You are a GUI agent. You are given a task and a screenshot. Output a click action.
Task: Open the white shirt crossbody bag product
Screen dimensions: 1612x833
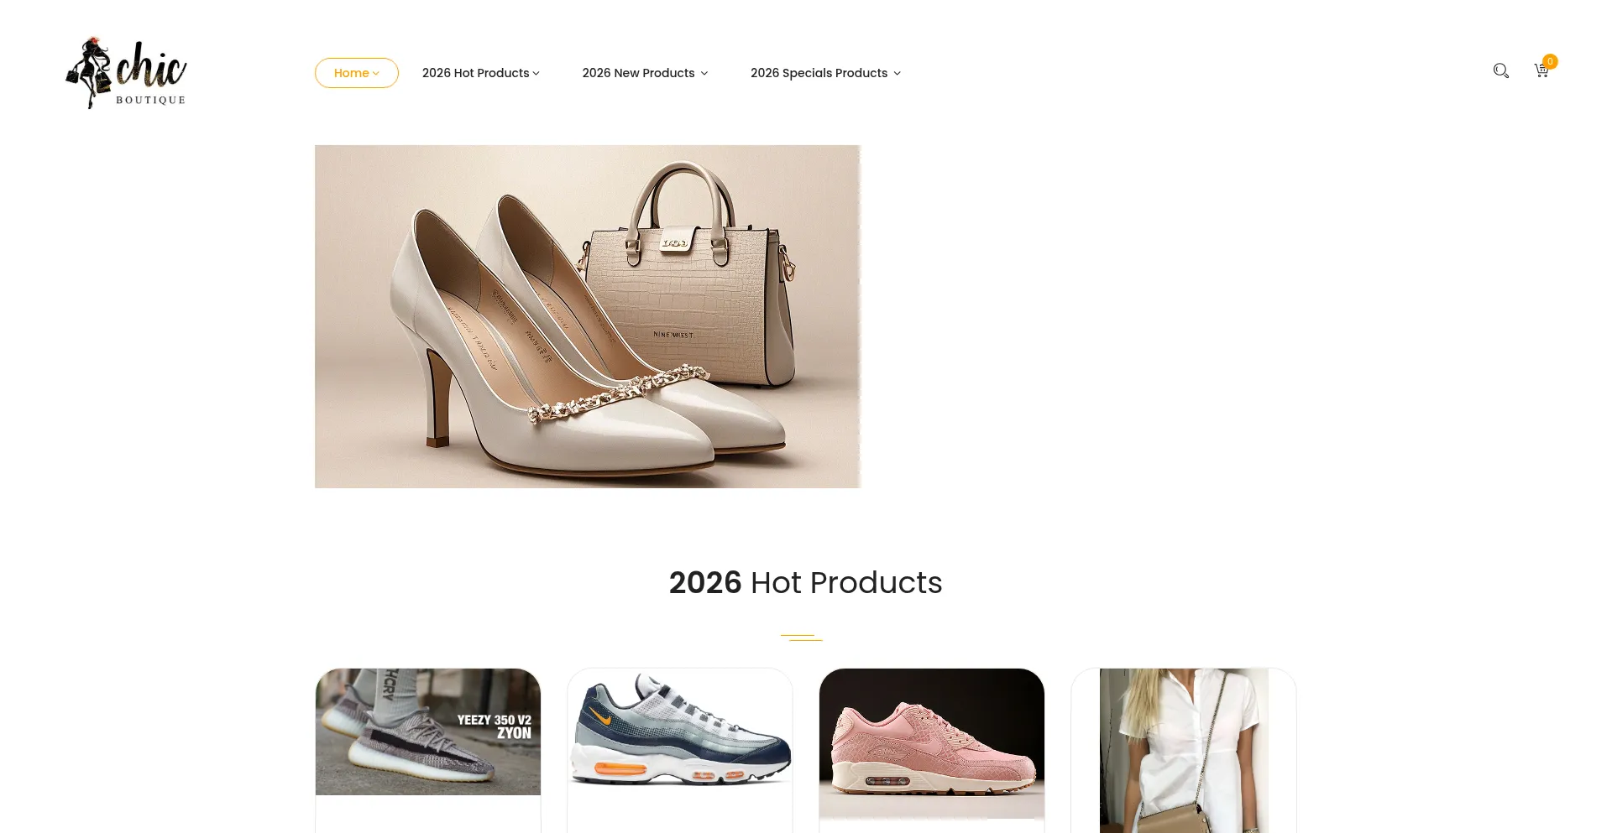(x=1184, y=751)
